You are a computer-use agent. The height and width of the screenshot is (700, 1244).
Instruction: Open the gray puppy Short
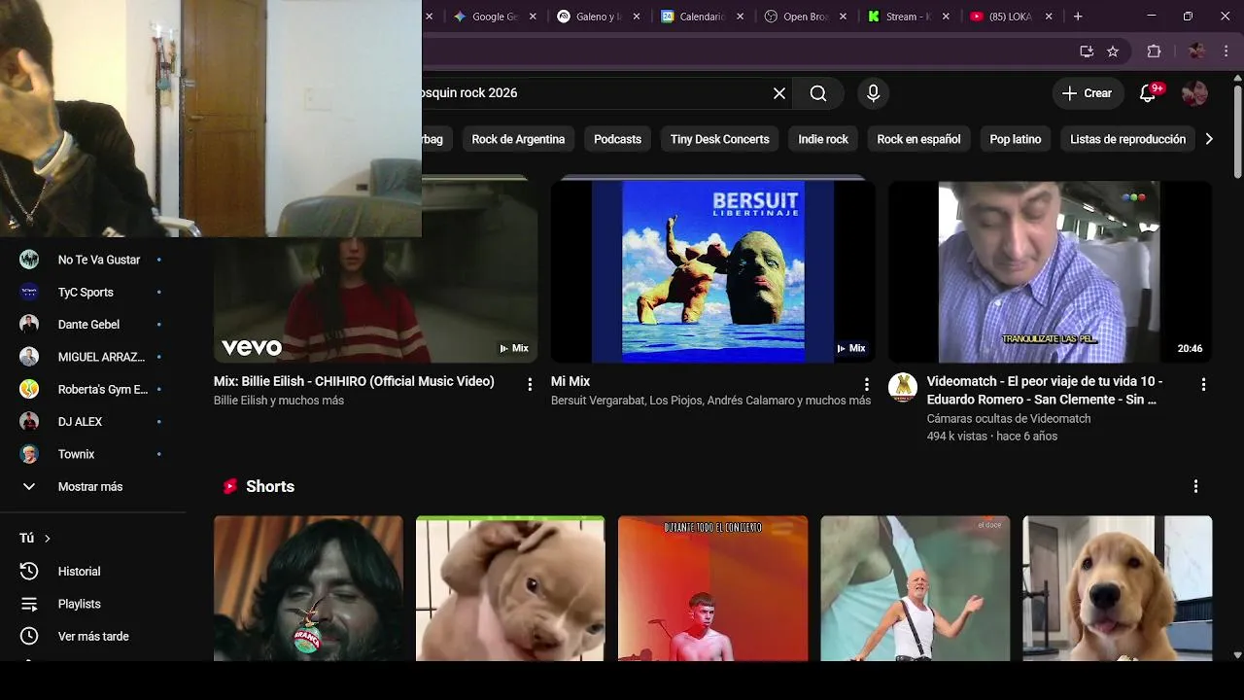(x=510, y=588)
